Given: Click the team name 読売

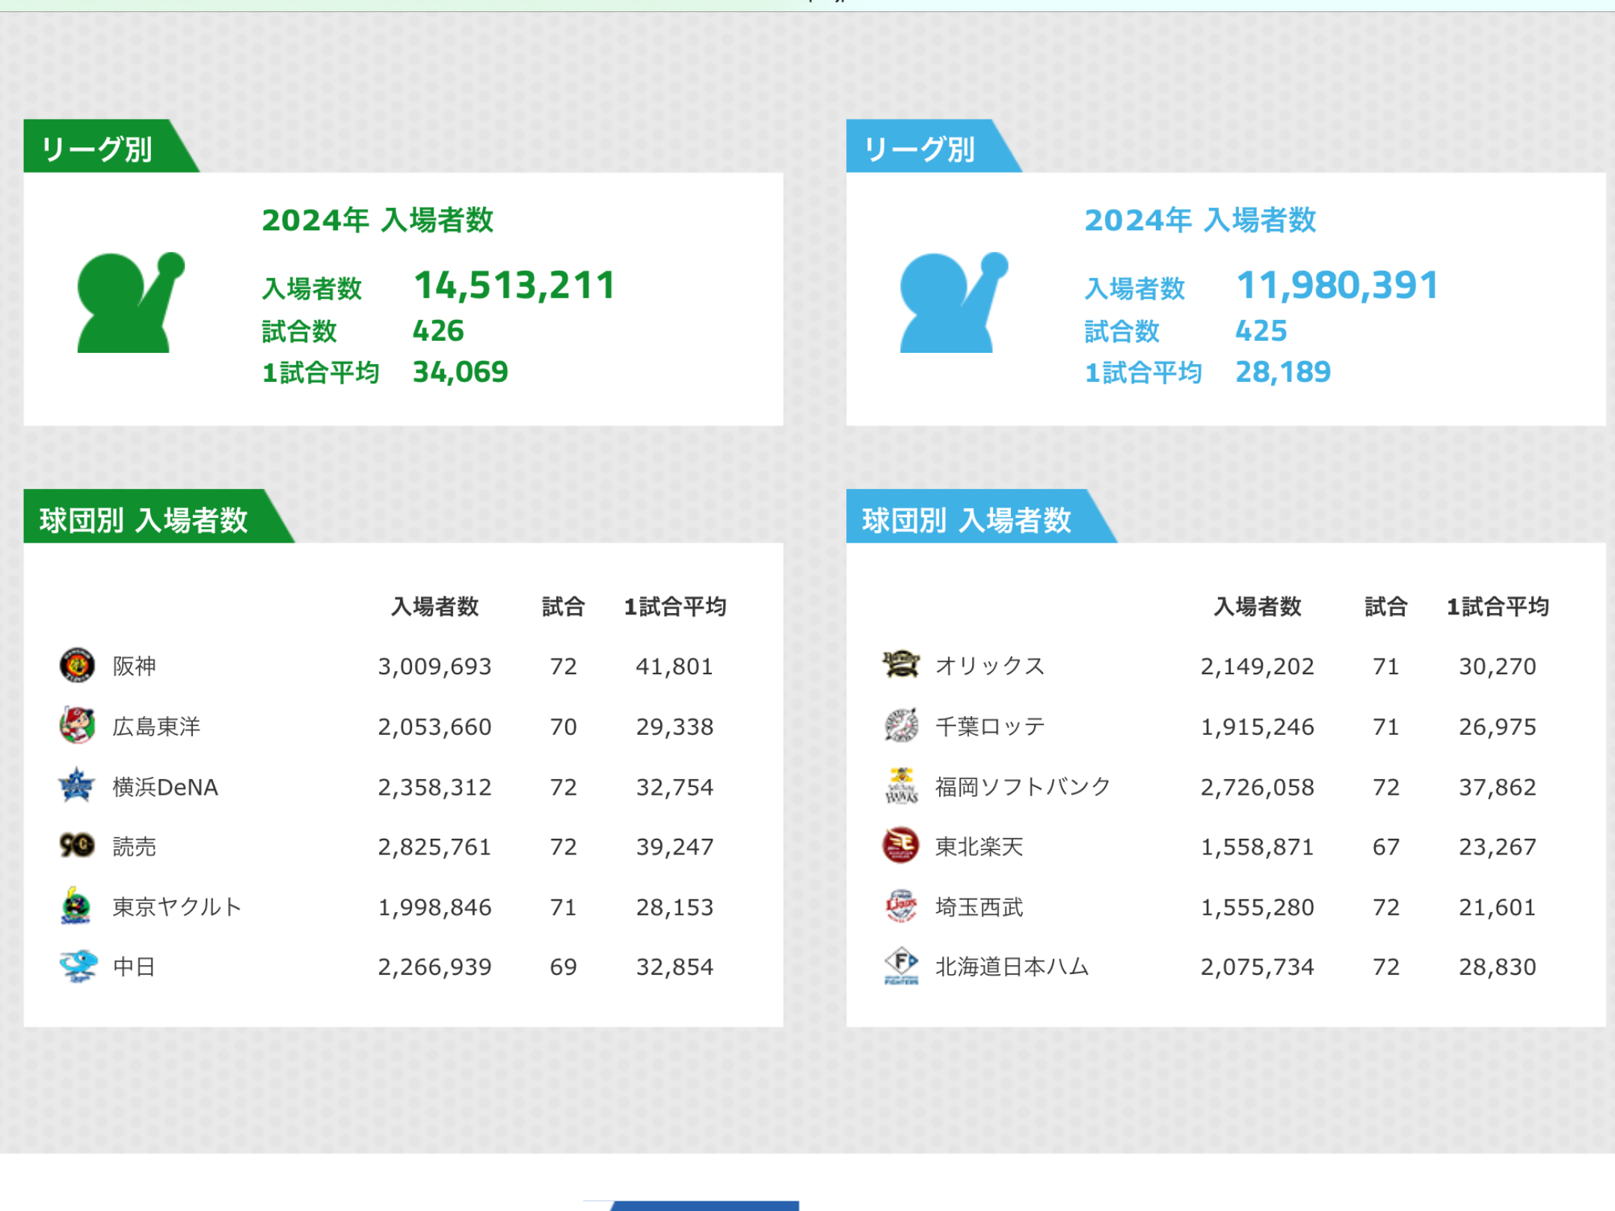Looking at the screenshot, I should point(135,847).
